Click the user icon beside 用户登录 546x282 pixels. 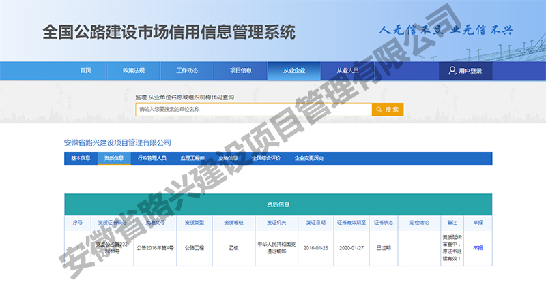(x=452, y=71)
